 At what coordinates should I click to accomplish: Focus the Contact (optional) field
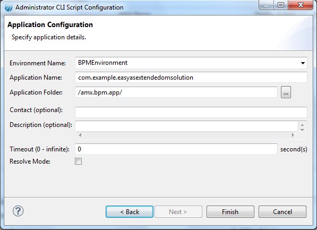tap(191, 112)
